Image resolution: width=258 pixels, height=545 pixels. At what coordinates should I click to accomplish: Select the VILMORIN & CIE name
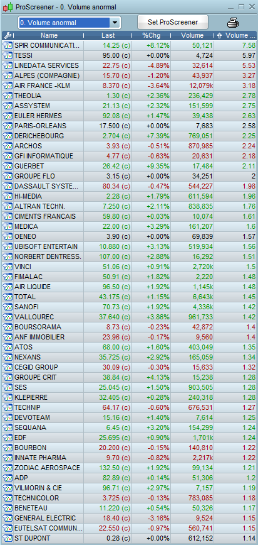[38, 488]
